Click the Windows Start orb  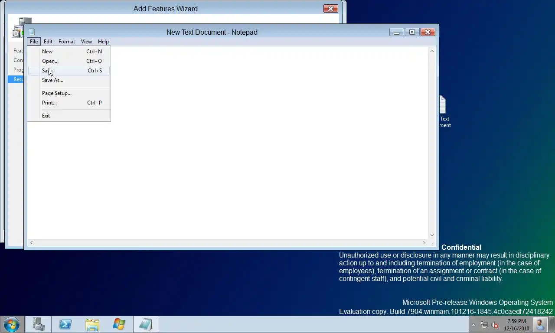(12, 324)
